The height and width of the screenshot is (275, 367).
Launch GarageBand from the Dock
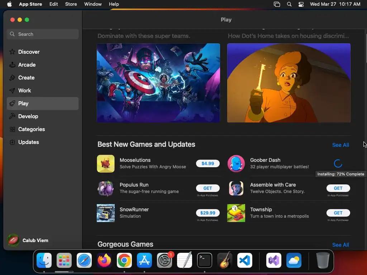point(225,260)
